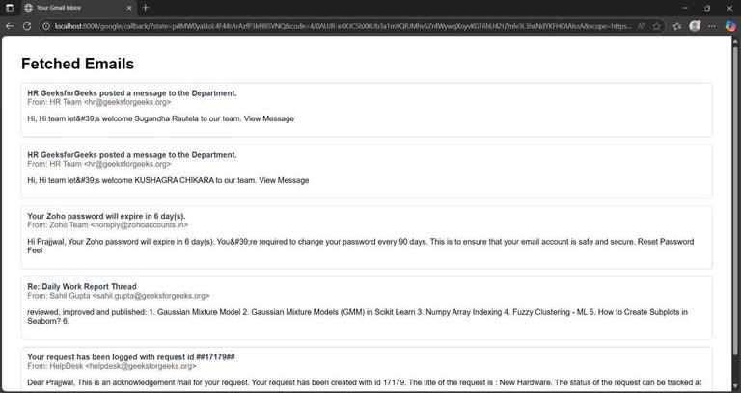Select the Zoho password expiry email
The image size is (741, 393).
106,216
